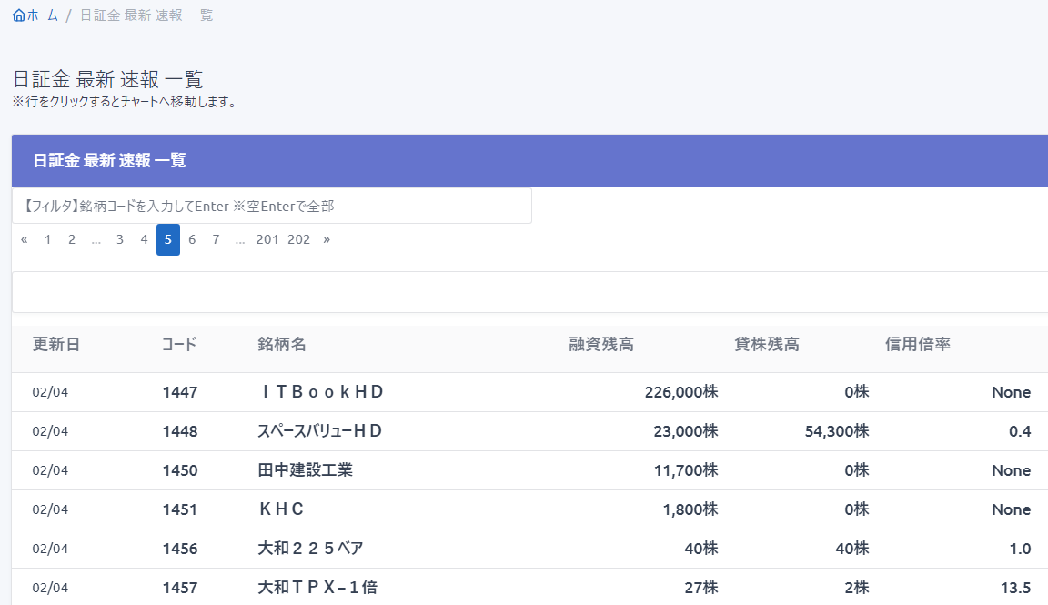
Task: Open page 7 in pagination
Action: point(216,240)
